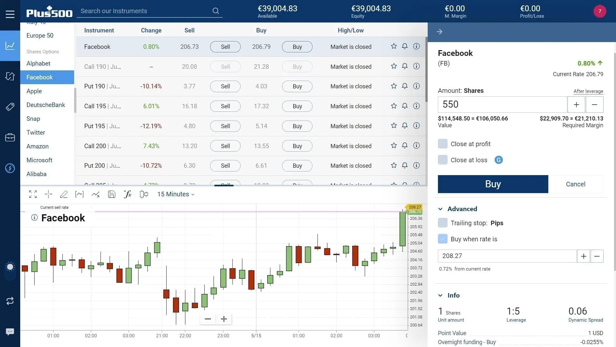Open the notifications badge showing 7

tap(600, 11)
